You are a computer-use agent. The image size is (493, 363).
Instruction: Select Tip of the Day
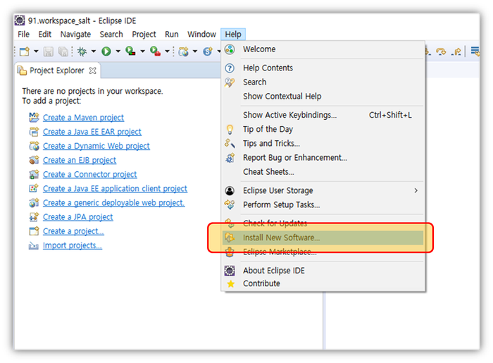323,129
